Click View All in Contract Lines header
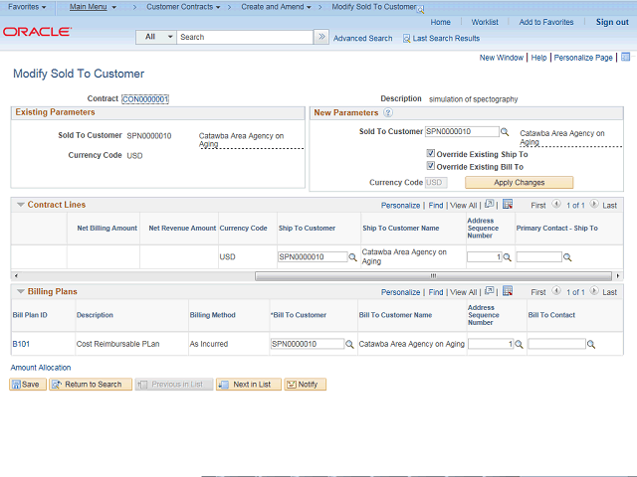 coord(463,206)
